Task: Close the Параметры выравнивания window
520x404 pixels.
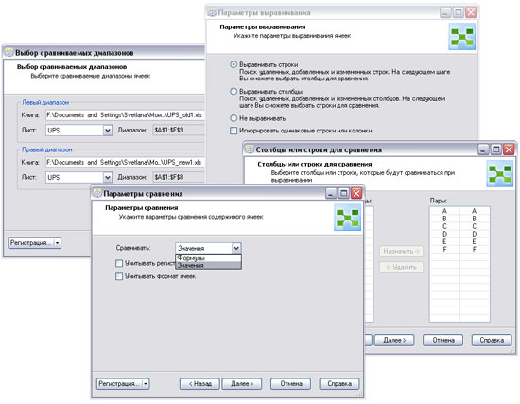Action: tap(471, 12)
